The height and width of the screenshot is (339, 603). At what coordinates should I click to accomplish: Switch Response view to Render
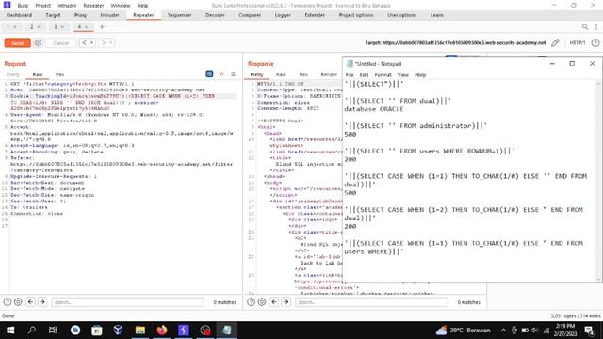pos(329,74)
